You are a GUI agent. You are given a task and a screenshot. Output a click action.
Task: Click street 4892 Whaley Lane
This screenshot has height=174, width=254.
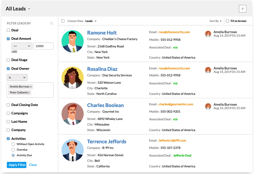[110, 119]
